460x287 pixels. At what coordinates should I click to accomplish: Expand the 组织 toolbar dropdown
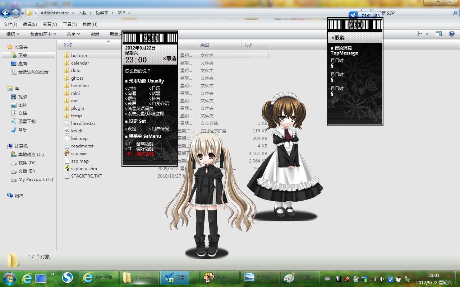click(13, 34)
